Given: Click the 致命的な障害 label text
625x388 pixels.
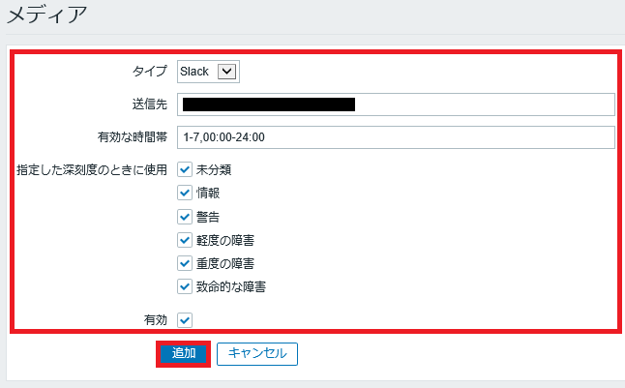Looking at the screenshot, I should (x=231, y=286).
